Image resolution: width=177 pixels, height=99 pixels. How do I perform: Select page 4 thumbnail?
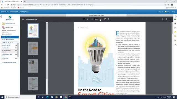33,84
